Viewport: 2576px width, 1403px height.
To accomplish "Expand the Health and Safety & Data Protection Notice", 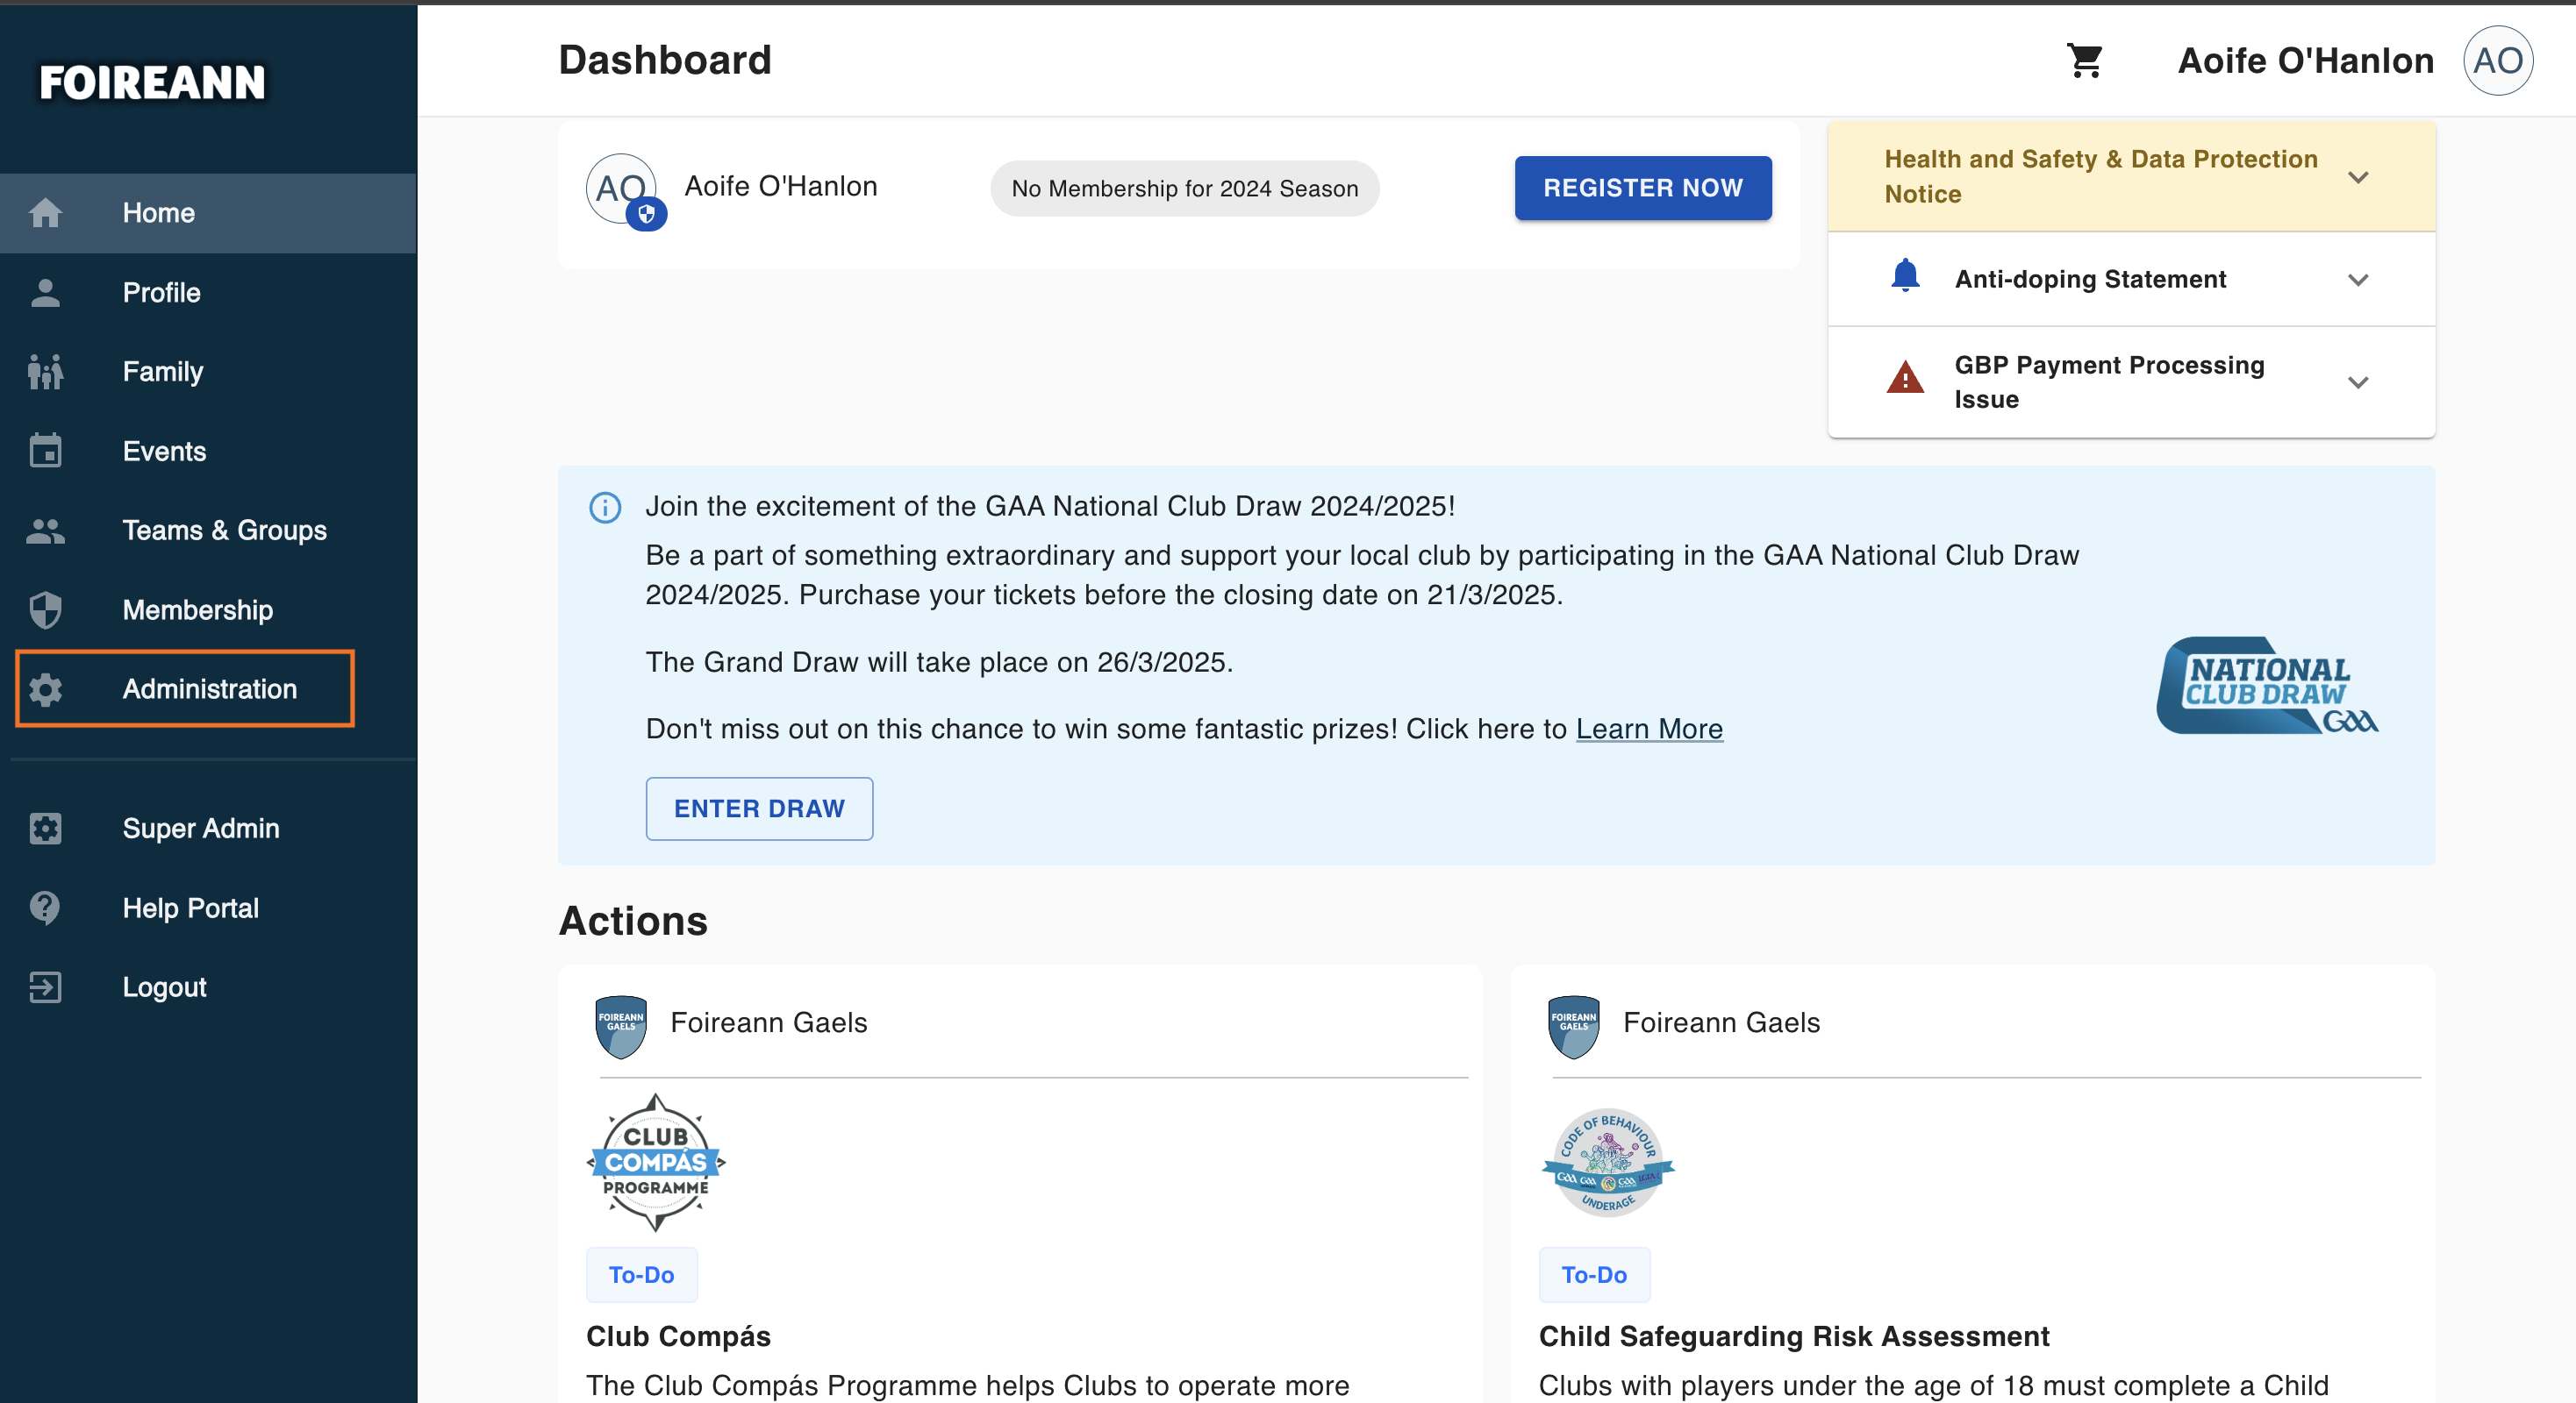I will [x=2131, y=177].
